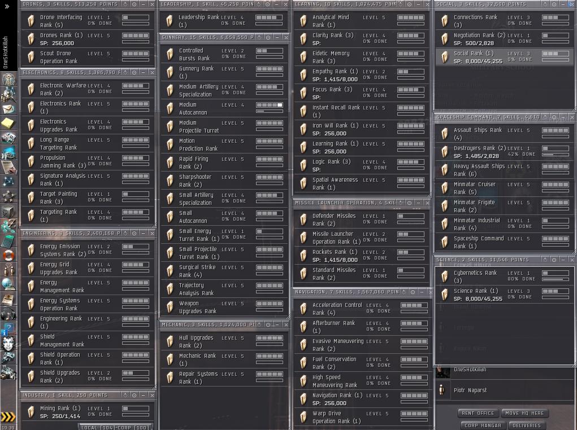Pin the Mechanic skills window
Screen dimensions: 577x430
click(x=259, y=324)
